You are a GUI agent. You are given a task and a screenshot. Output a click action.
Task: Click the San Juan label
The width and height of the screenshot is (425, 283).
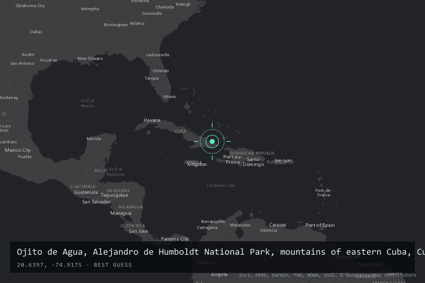(x=283, y=161)
